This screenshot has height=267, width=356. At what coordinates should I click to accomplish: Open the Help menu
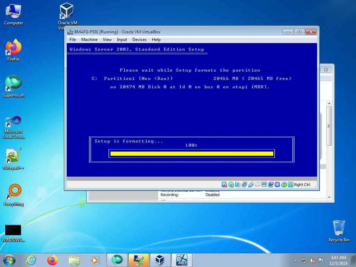click(x=156, y=40)
